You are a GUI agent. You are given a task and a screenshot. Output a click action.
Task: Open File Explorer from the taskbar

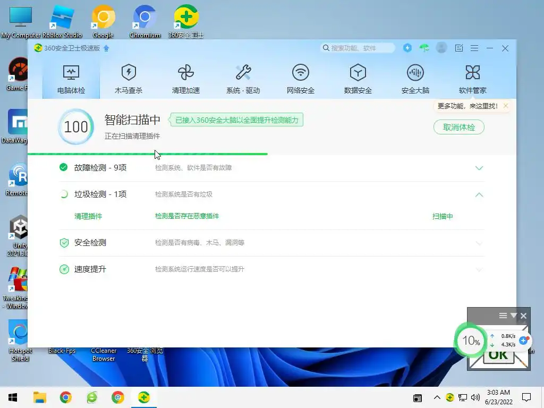(39, 397)
